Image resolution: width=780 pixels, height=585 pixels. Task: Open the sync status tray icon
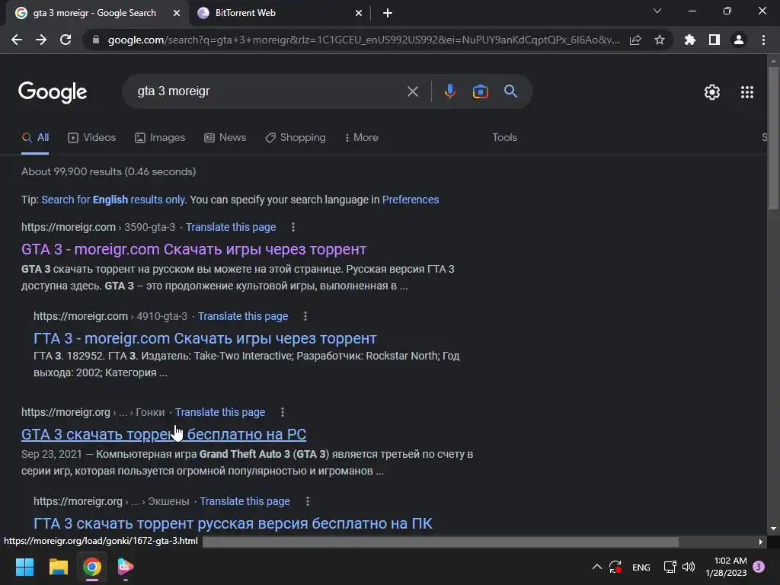(x=615, y=567)
